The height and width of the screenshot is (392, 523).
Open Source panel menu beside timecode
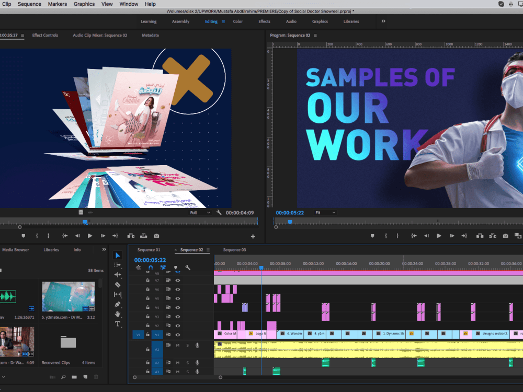[22, 35]
